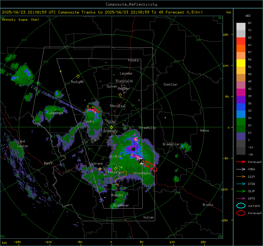Click the Didsbury town label

pyautogui.click(x=110, y=131)
